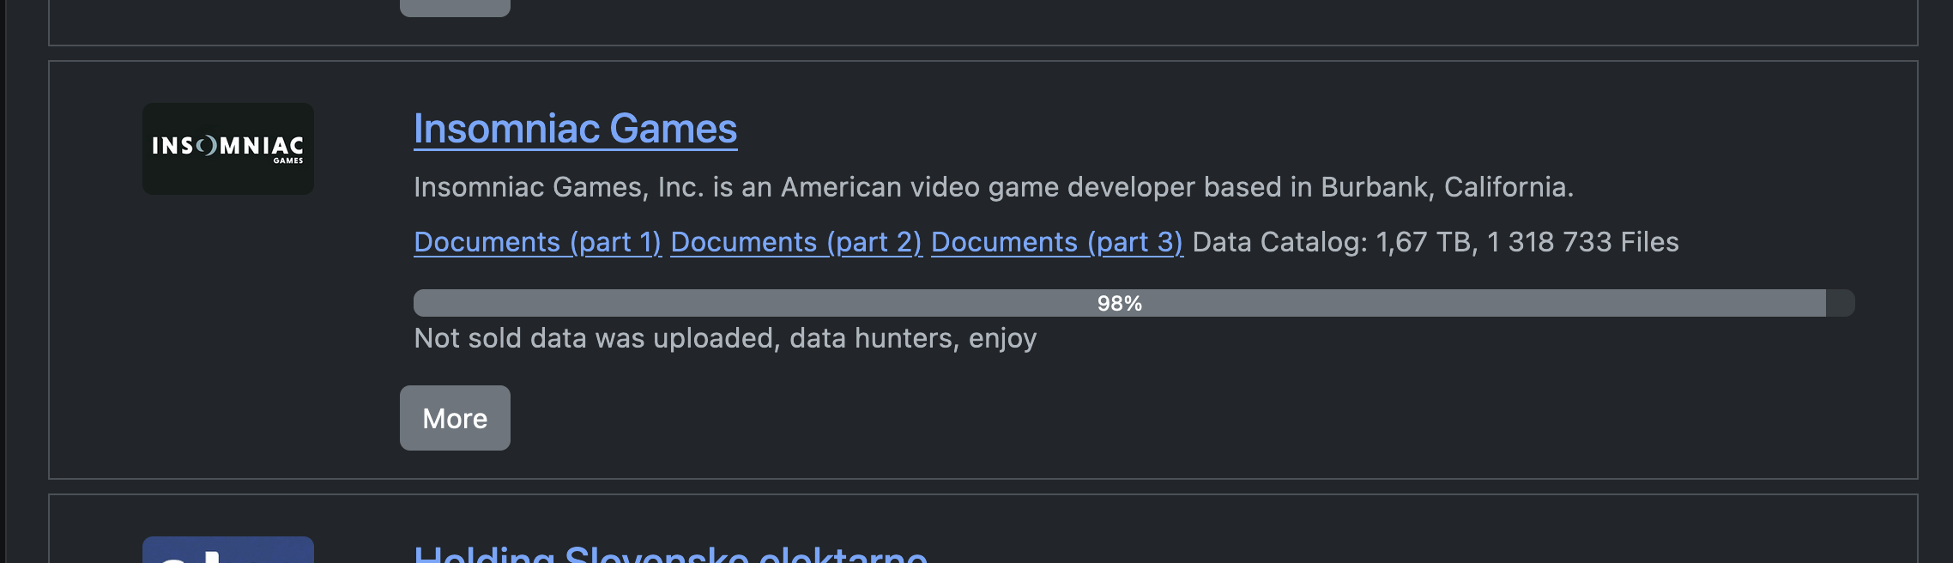Screen dimensions: 1953x563
Task: Click the More button under Insomniac Games
Action: [x=455, y=418]
